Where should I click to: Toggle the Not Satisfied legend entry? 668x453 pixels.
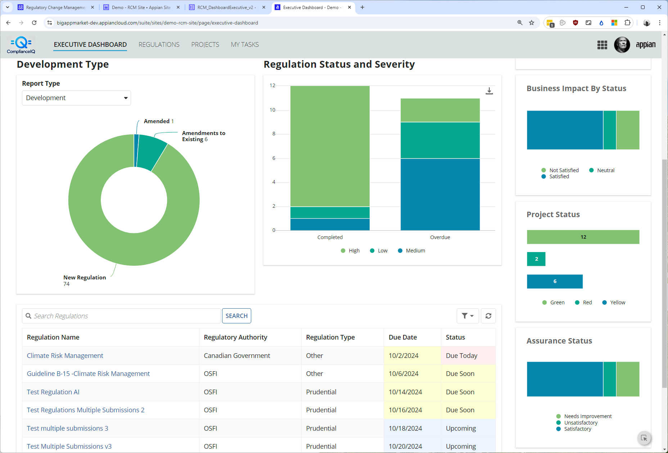point(560,170)
